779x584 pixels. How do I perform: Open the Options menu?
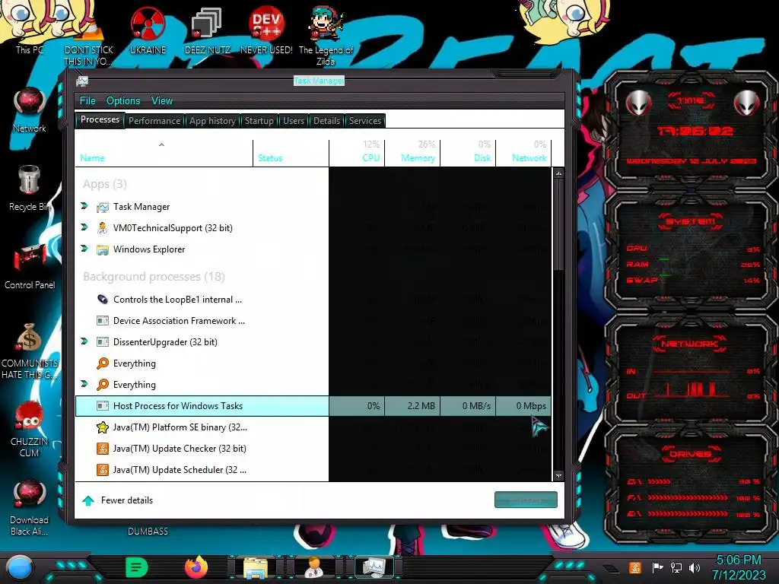click(123, 101)
